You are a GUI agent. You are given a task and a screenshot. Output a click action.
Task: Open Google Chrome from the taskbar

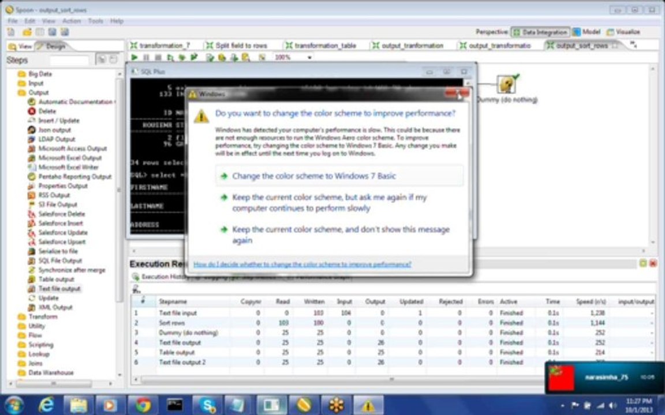(143, 405)
